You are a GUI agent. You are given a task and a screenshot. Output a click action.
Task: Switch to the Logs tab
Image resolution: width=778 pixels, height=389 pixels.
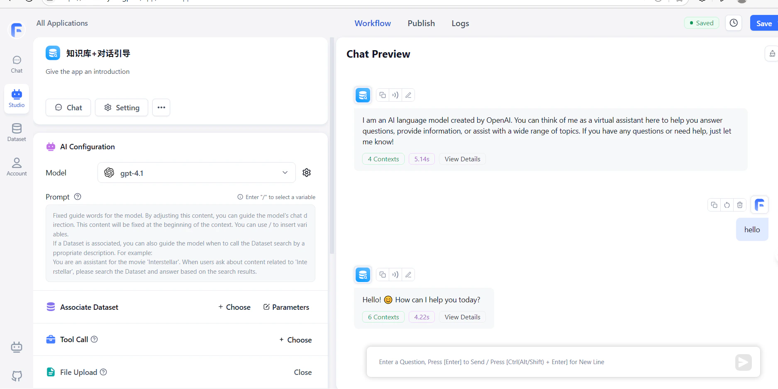[460, 23]
